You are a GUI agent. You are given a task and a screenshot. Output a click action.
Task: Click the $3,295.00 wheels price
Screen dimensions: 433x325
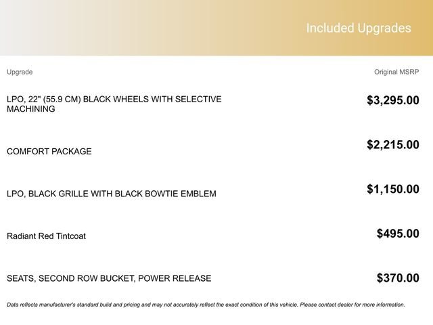pyautogui.click(x=392, y=101)
